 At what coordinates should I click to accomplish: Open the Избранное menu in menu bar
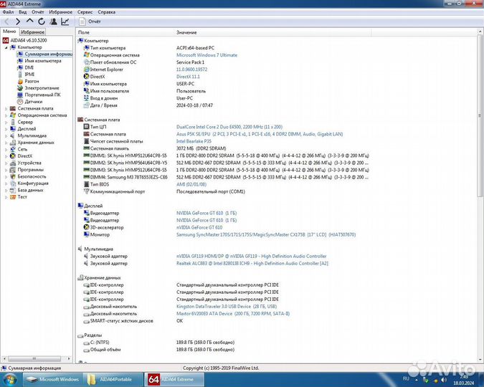pyautogui.click(x=60, y=12)
